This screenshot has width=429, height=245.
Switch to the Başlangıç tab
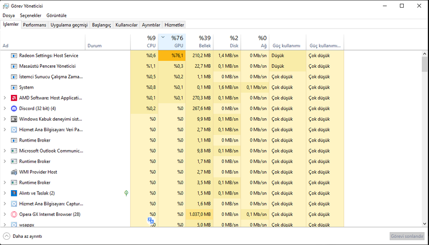click(102, 25)
